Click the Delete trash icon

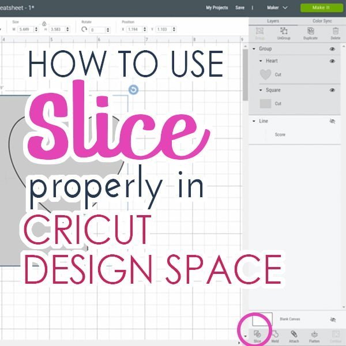point(336,32)
